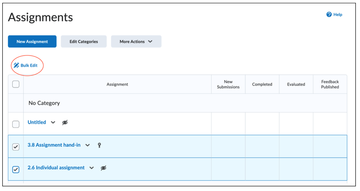
Task: Open the 3.8 Assignment hand-in link
Action: tap(54, 145)
